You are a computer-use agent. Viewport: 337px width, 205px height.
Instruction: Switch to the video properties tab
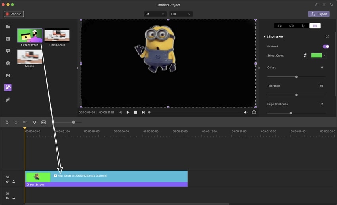tap(280, 26)
